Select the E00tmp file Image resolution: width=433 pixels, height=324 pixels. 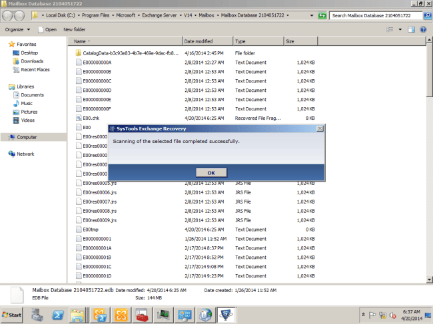point(91,230)
